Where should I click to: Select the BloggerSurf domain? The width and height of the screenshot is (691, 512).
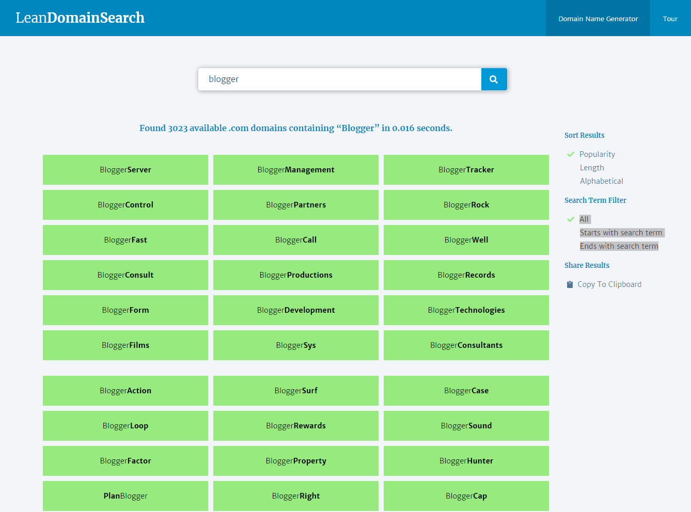click(x=296, y=391)
